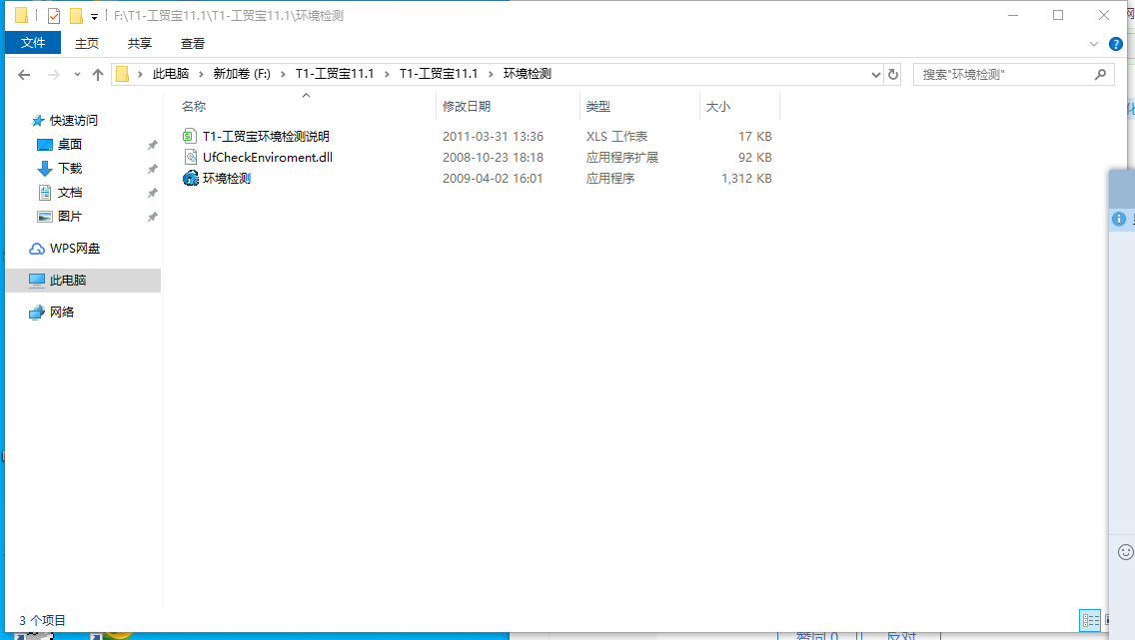Select WPS网盘 in navigation pane
The width and height of the screenshot is (1135, 640).
click(75, 249)
